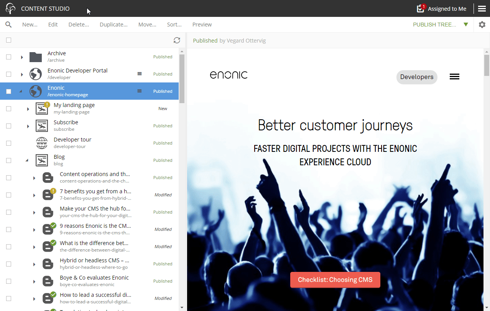This screenshot has height=311, width=490.
Task: Click the sort handle icon on Enonic Developer Portal row
Action: pos(140,74)
